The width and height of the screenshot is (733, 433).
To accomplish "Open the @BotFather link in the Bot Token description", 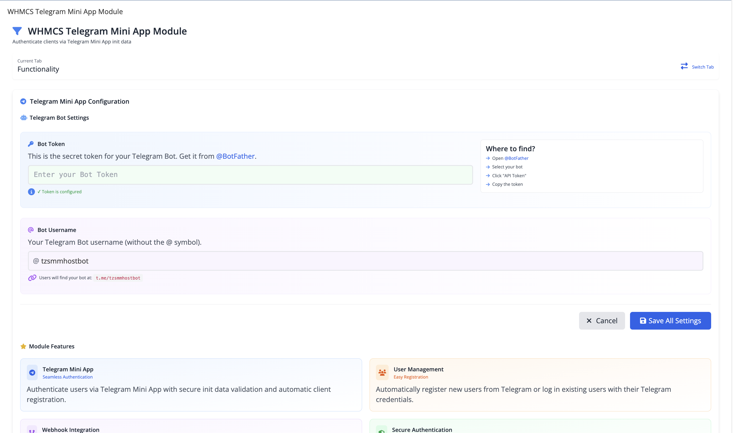I will tap(235, 156).
